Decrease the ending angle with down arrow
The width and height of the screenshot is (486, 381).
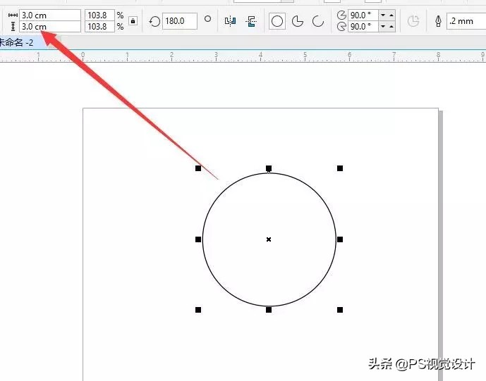(382, 27)
